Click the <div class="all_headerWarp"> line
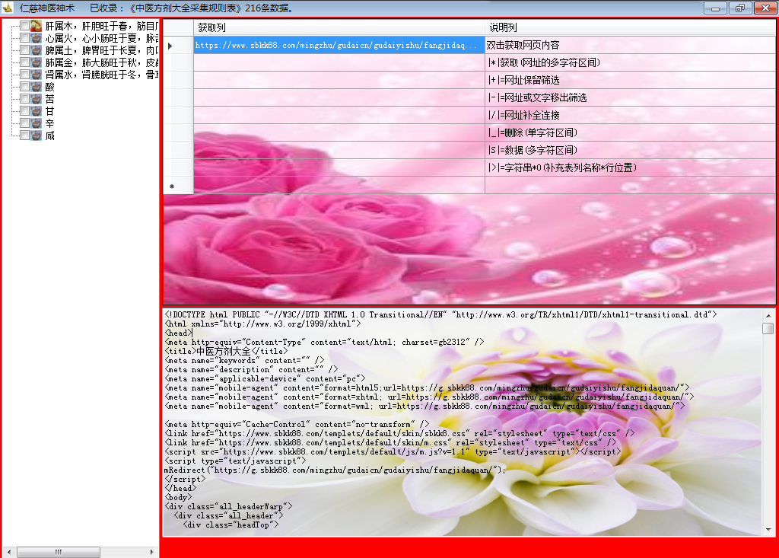779x558 pixels. point(228,506)
